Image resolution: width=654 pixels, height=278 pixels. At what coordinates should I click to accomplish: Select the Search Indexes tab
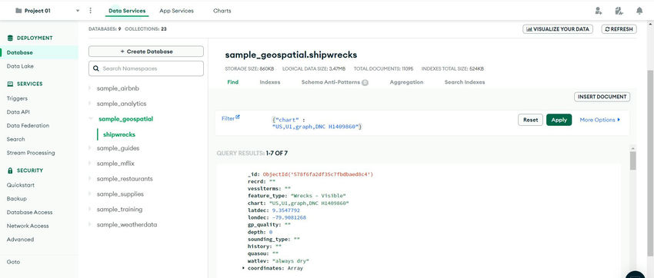coord(465,82)
